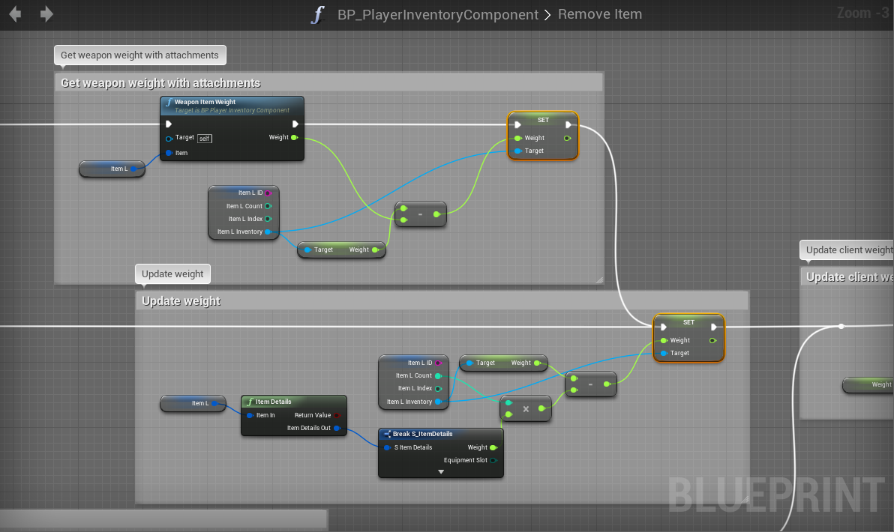Image resolution: width=894 pixels, height=532 pixels.
Task: Open BP_PlayerInventoryComponent in the breadcrumb
Action: click(x=438, y=15)
